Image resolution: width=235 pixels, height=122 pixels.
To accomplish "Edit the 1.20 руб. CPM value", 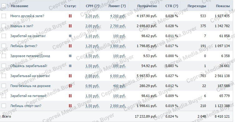I will point(92,46).
